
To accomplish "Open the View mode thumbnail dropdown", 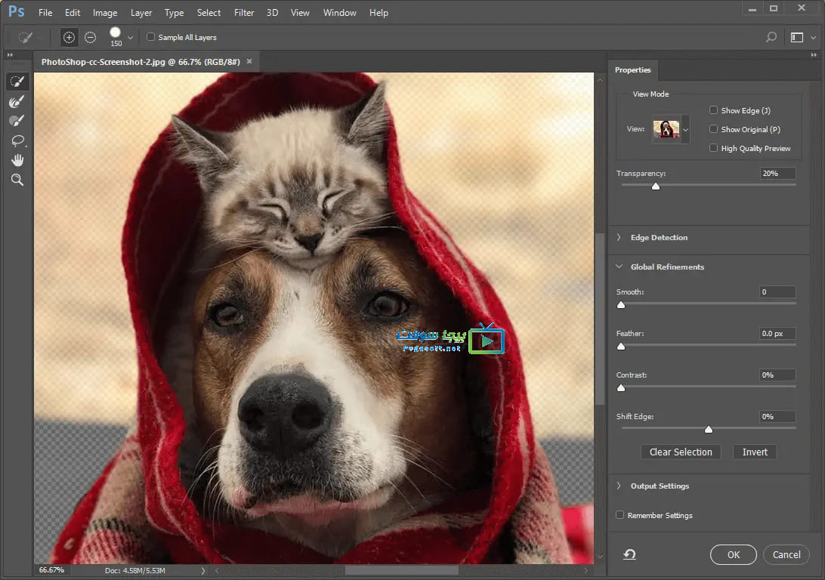I will click(685, 130).
